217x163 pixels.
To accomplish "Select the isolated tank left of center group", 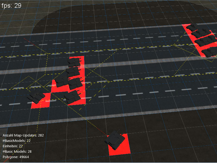I will tap(36, 96).
